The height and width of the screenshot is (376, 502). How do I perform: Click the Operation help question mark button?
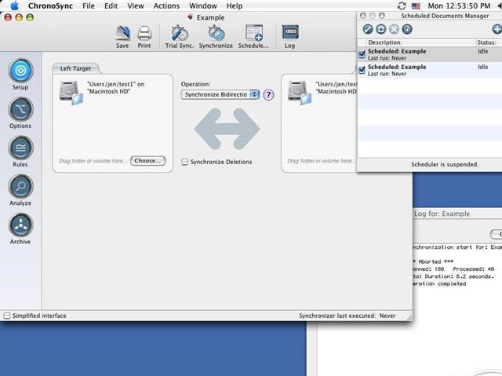(x=268, y=95)
